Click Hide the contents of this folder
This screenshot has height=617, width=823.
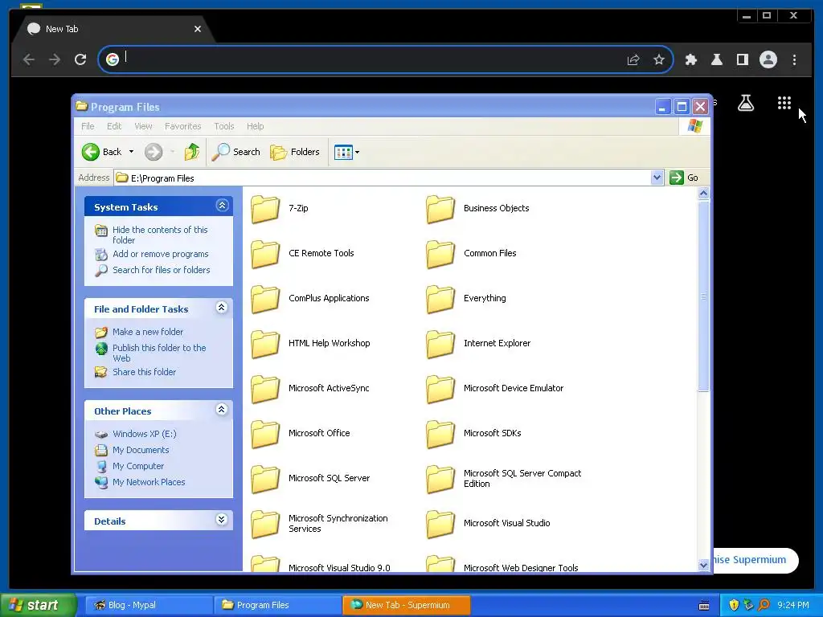coord(160,235)
